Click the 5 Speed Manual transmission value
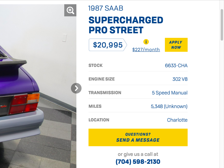Image resolution: width=224 pixels, height=168 pixels. [x=170, y=93]
